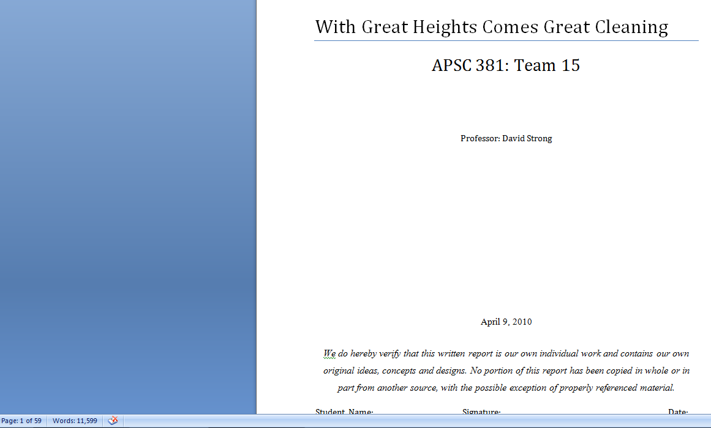
Task: Click the subtitle 'APSC 381: Team 15'
Action: point(506,65)
